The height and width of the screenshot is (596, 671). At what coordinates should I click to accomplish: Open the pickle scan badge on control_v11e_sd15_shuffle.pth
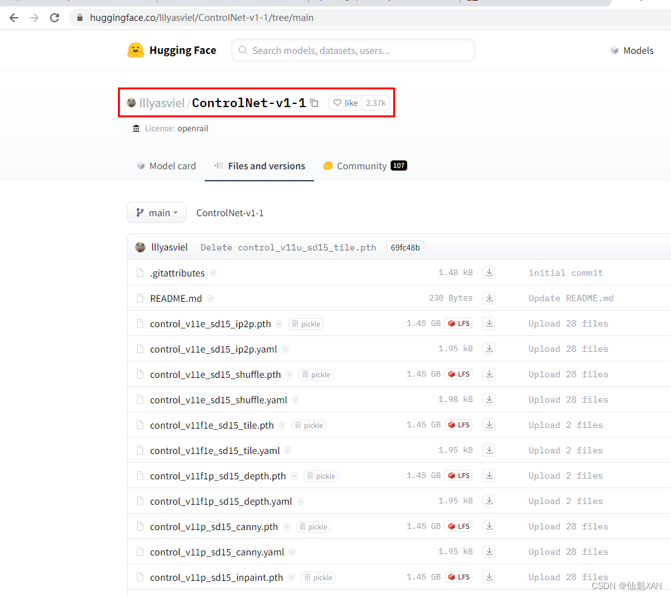(x=315, y=374)
